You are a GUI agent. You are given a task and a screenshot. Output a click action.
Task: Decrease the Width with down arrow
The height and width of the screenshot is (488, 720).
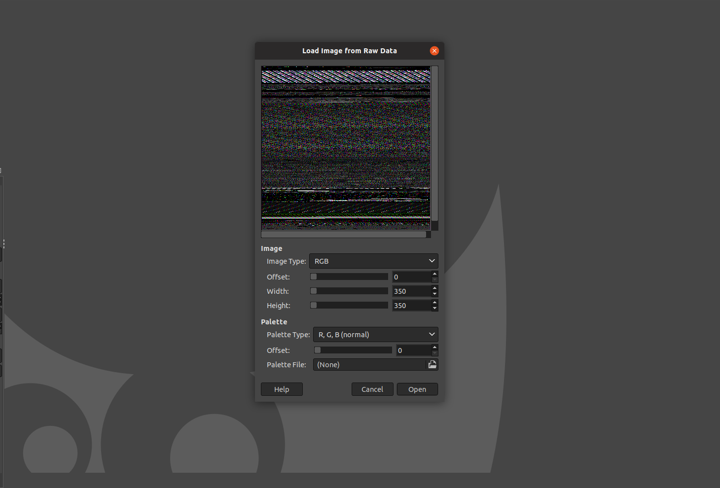coord(434,294)
